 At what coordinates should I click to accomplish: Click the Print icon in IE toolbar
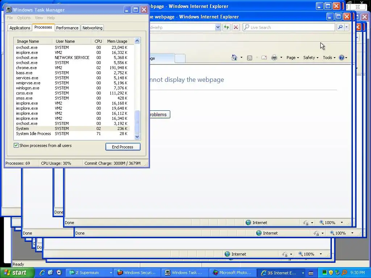click(274, 58)
